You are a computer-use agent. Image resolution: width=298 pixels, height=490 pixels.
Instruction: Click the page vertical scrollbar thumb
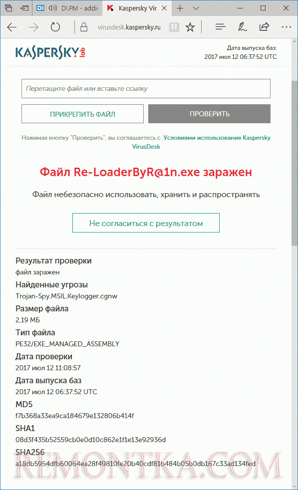[x=295, y=163]
